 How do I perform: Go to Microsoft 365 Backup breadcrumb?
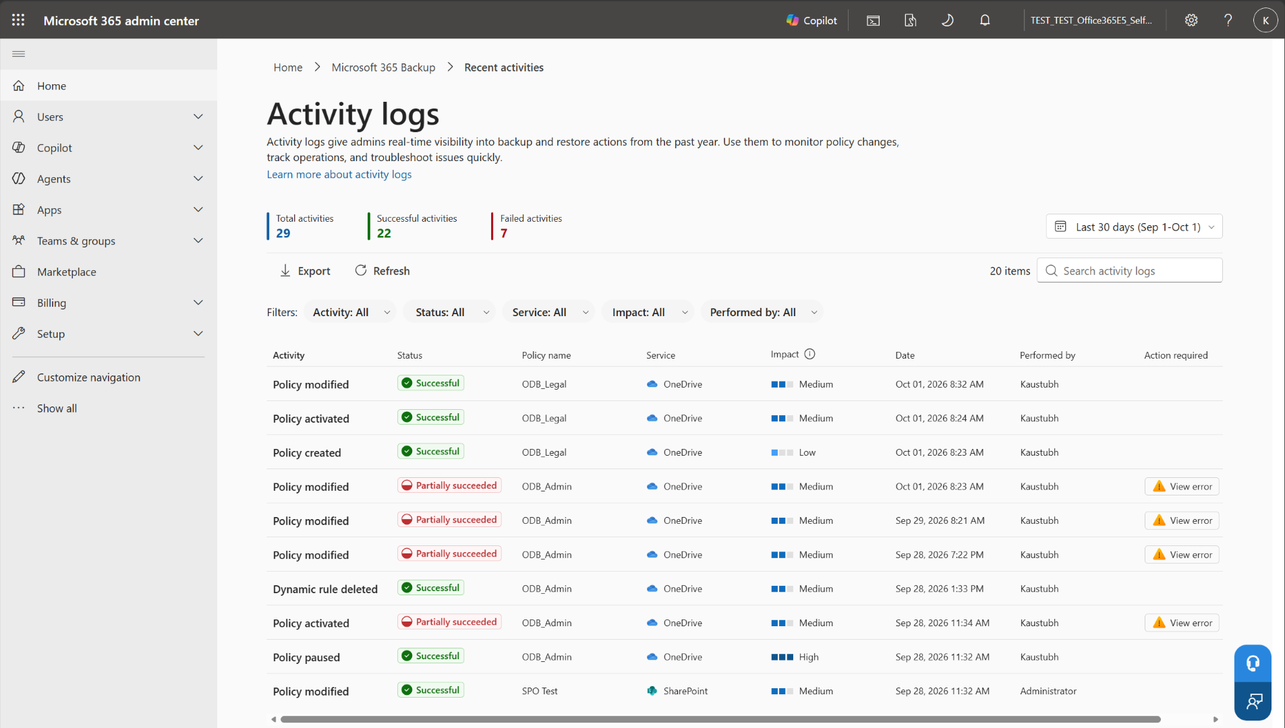click(383, 67)
